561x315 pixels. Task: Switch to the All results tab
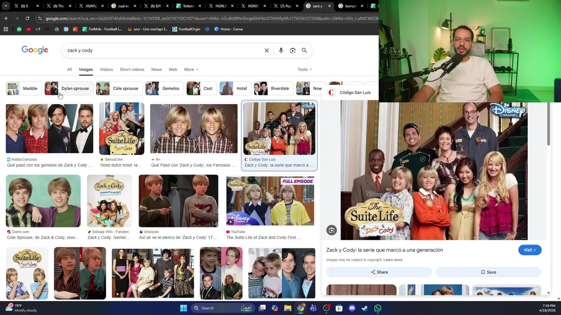[69, 70]
